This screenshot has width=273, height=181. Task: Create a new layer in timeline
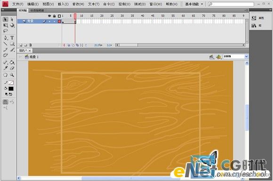coord(21,45)
